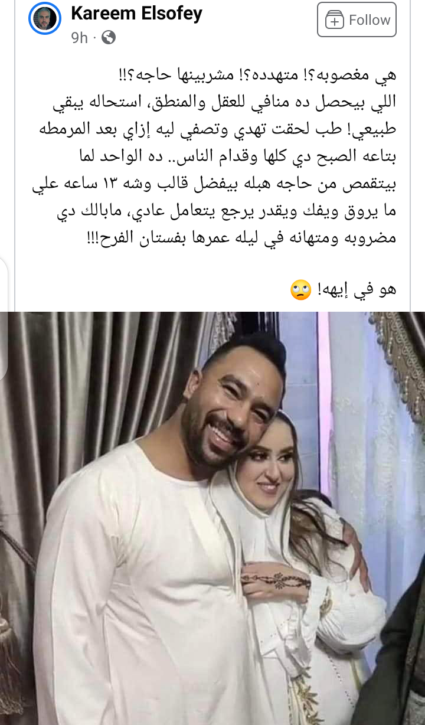
Task: Click the 9h post timestamp
Action: tap(79, 38)
